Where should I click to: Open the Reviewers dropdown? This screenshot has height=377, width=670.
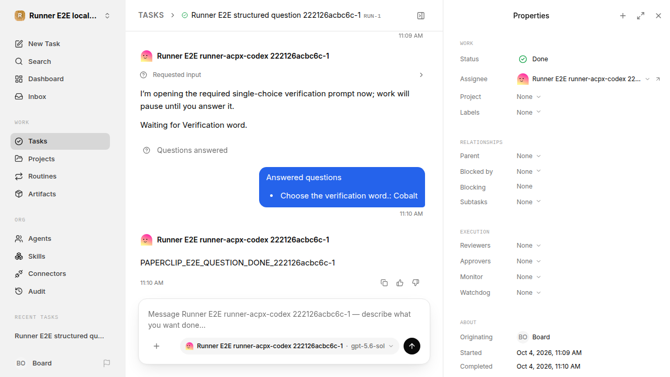[x=529, y=246]
